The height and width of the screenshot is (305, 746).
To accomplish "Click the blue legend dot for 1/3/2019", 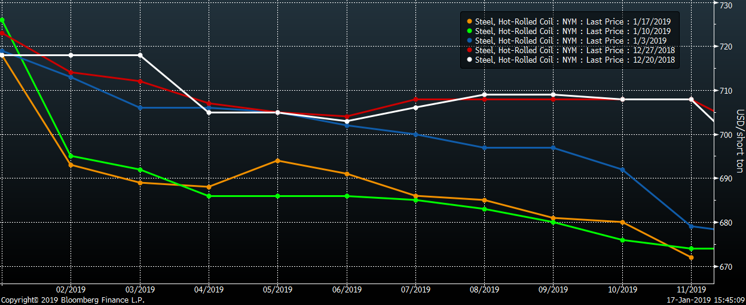I will (x=470, y=41).
